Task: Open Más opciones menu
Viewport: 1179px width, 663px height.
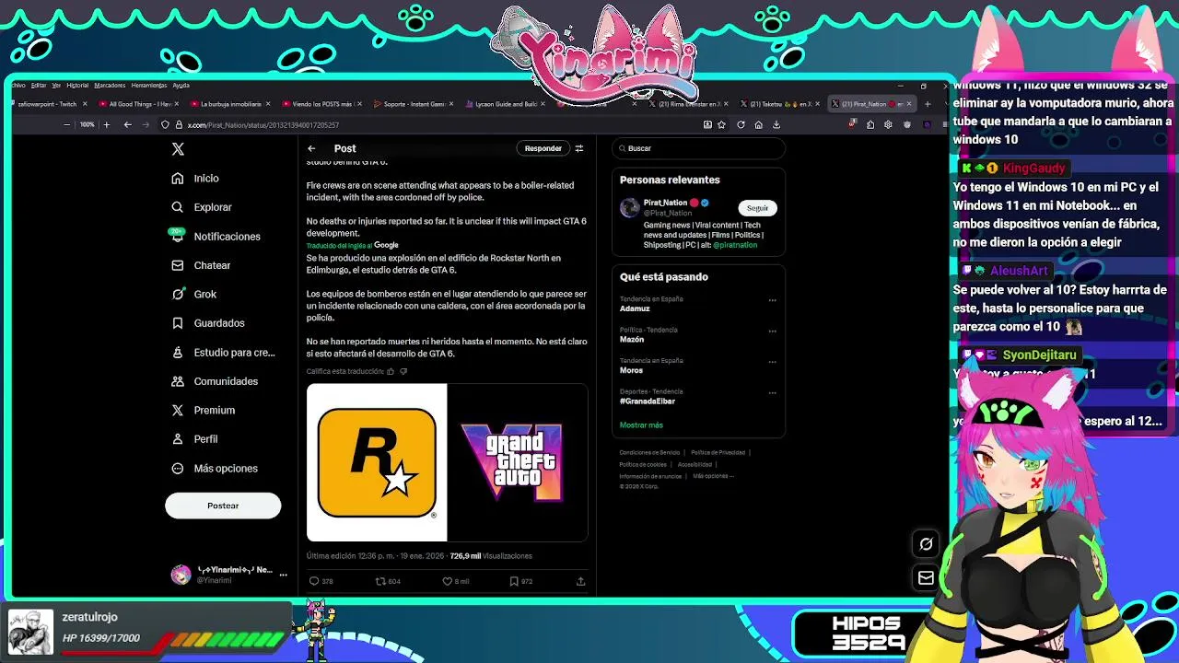Action: [215, 469]
